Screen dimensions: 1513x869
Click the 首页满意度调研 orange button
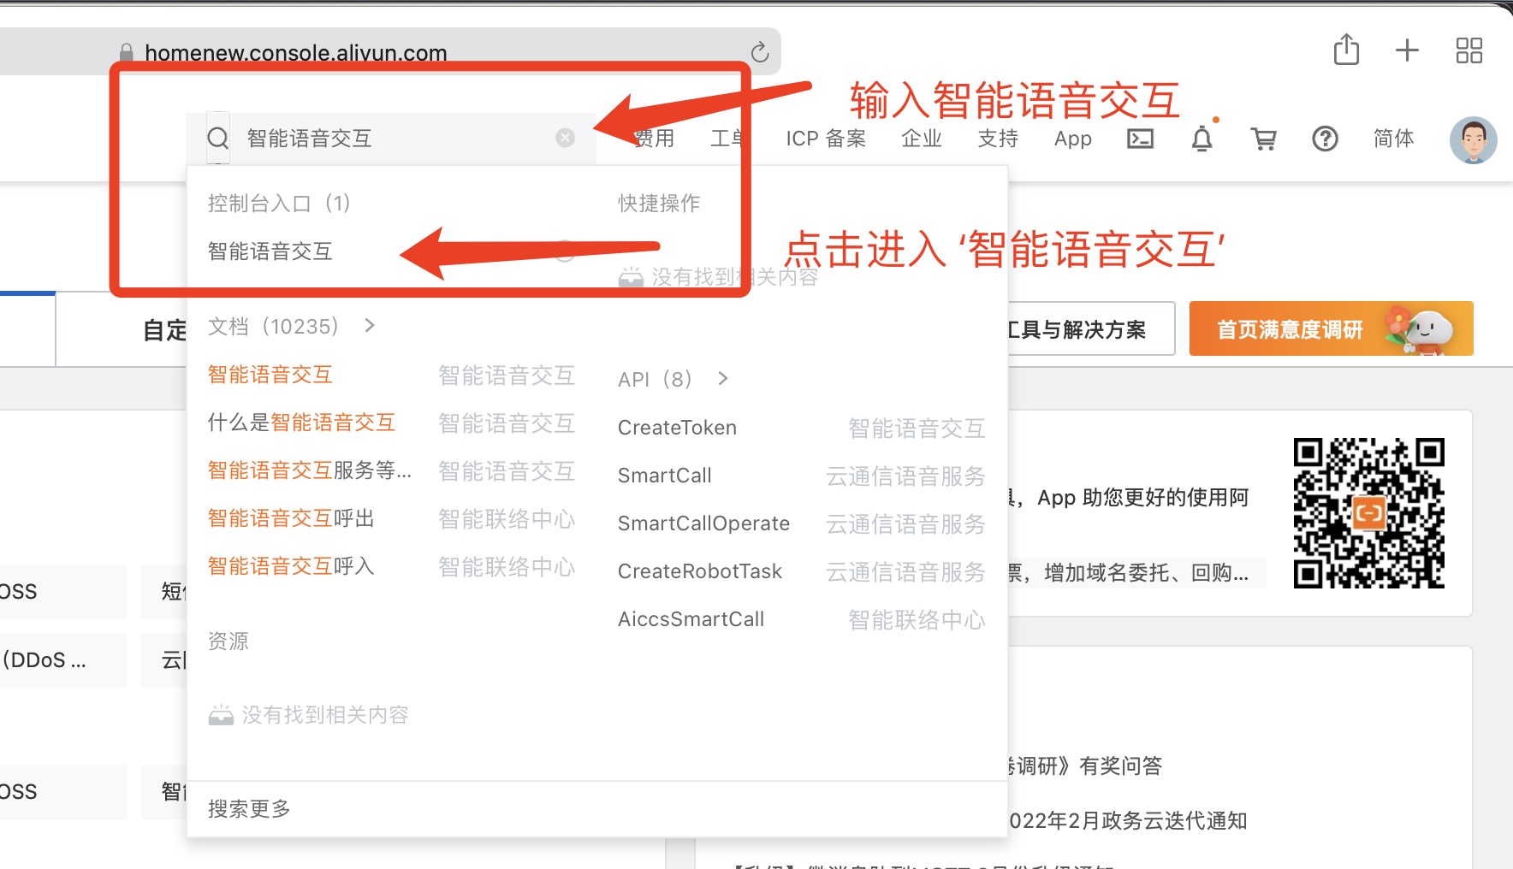tap(1331, 328)
